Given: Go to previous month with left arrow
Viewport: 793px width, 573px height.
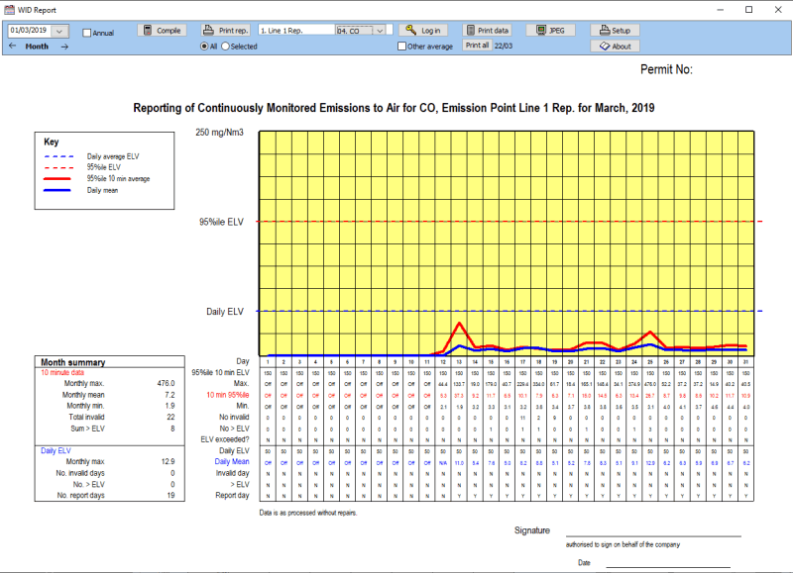Looking at the screenshot, I should click(x=13, y=47).
